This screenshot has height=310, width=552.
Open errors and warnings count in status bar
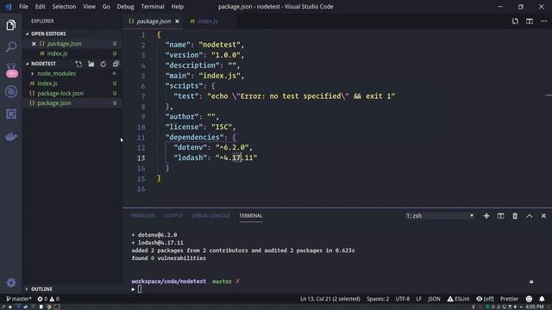[48, 299]
